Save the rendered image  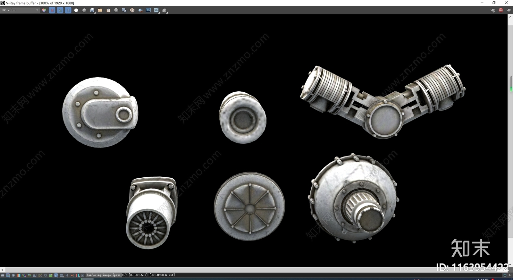tap(92, 10)
